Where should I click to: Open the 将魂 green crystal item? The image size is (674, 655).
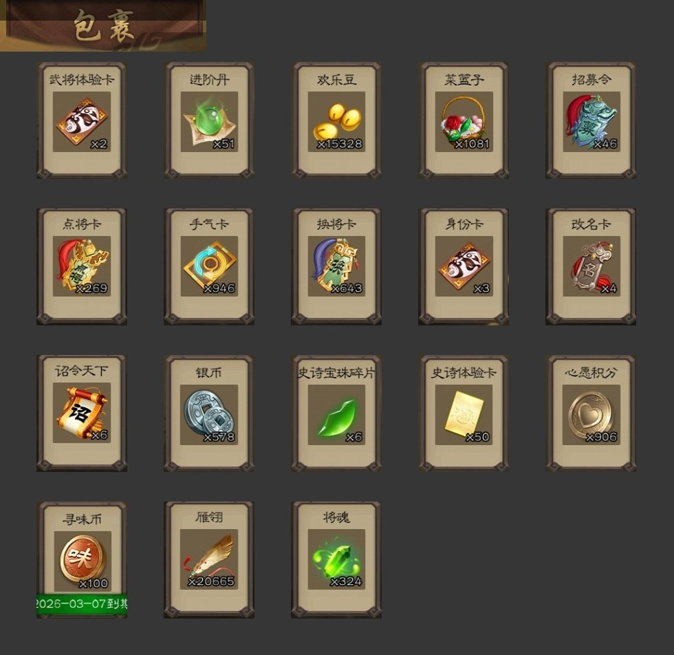pyautogui.click(x=336, y=559)
